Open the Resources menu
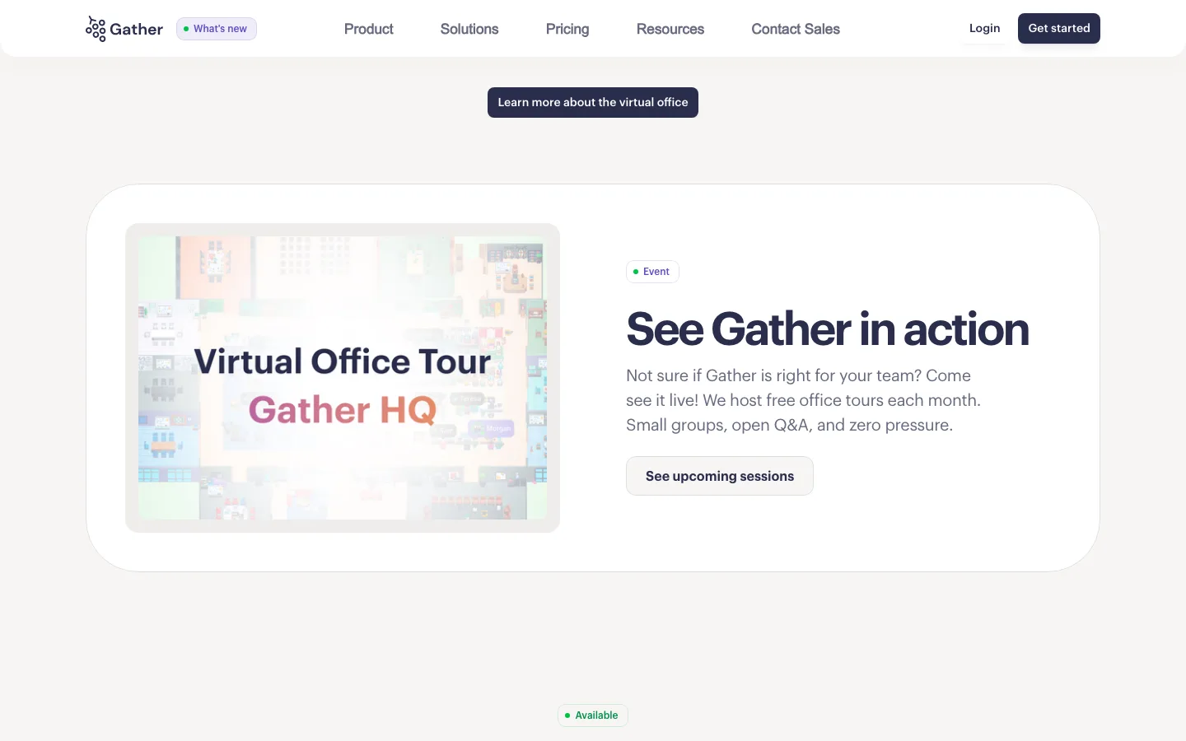The image size is (1186, 741). [670, 29]
